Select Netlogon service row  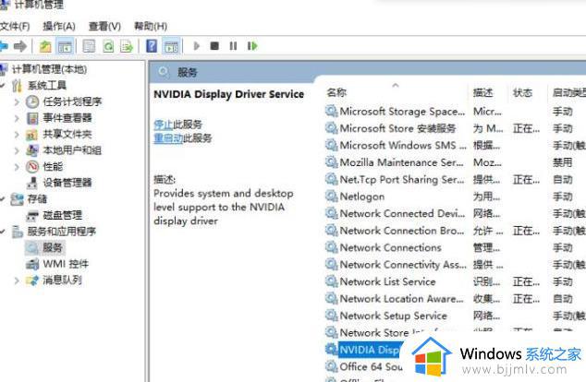coord(455,197)
